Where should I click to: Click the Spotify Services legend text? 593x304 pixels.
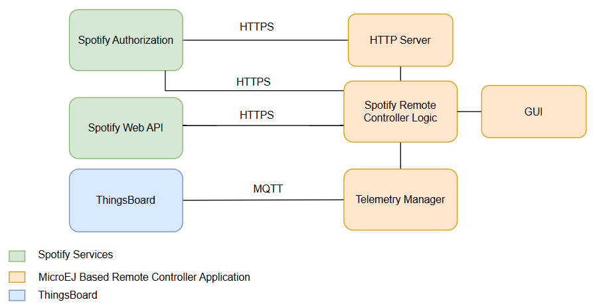click(75, 254)
